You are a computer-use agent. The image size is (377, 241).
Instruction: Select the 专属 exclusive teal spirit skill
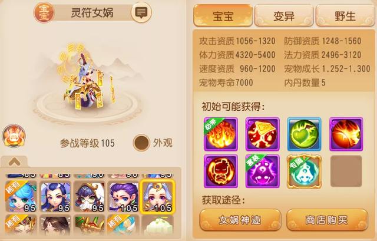[304, 171]
